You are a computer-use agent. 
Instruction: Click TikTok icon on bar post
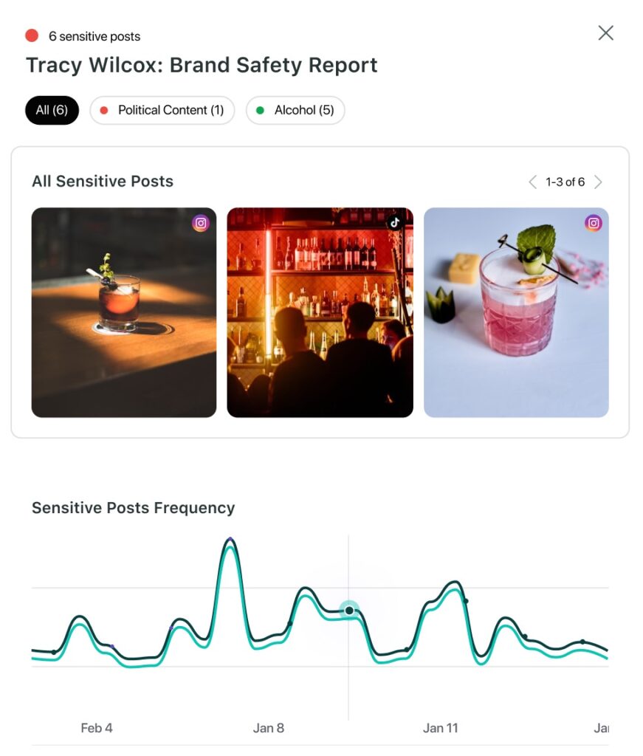[x=395, y=222]
